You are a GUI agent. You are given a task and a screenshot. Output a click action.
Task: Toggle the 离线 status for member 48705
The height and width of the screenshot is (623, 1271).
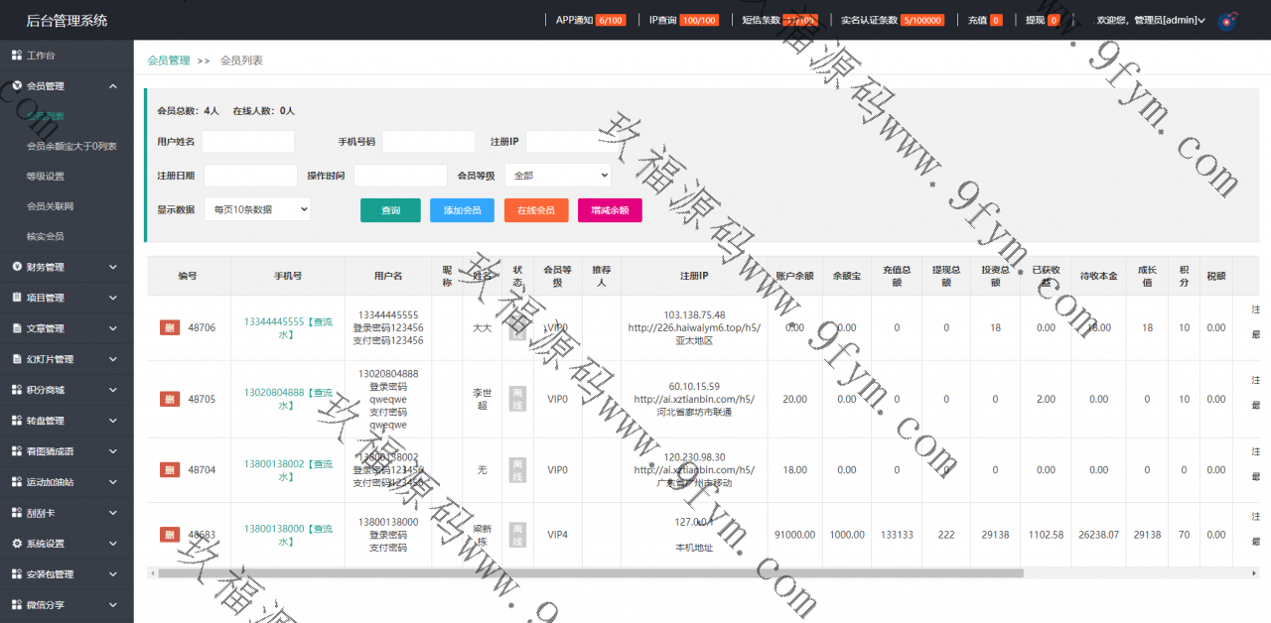[517, 399]
